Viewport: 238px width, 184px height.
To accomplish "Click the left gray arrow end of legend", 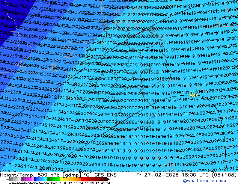I will [9, 179].
